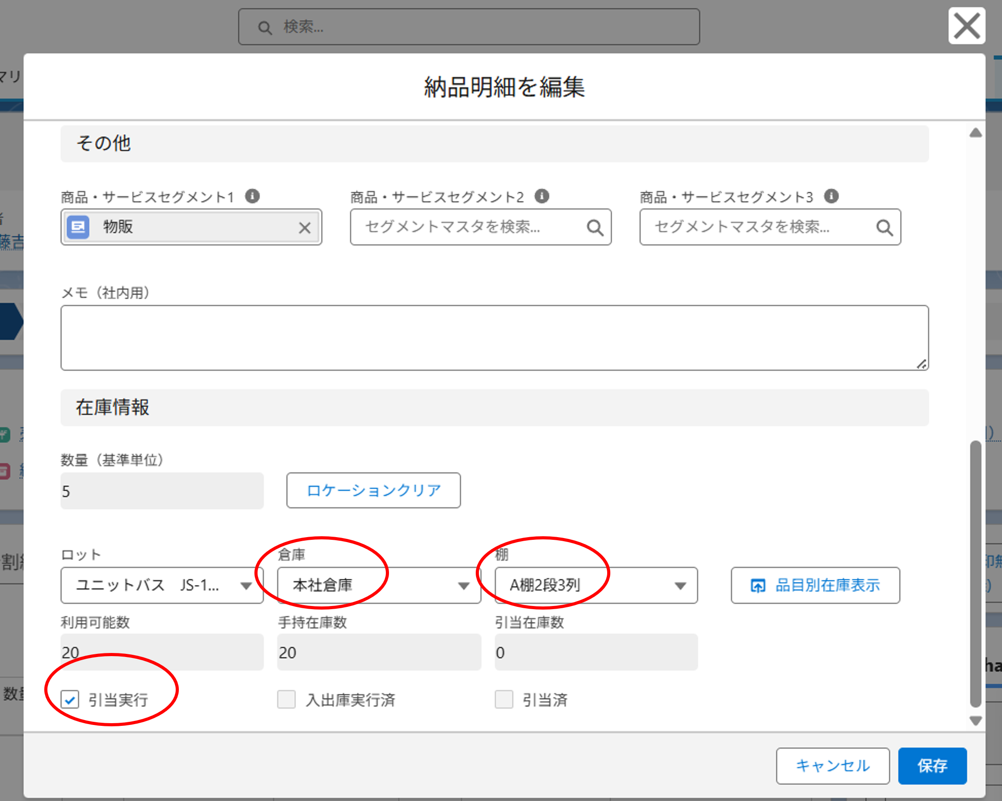Click the 在庫情報 section header
This screenshot has width=1002, height=801.
(x=495, y=408)
